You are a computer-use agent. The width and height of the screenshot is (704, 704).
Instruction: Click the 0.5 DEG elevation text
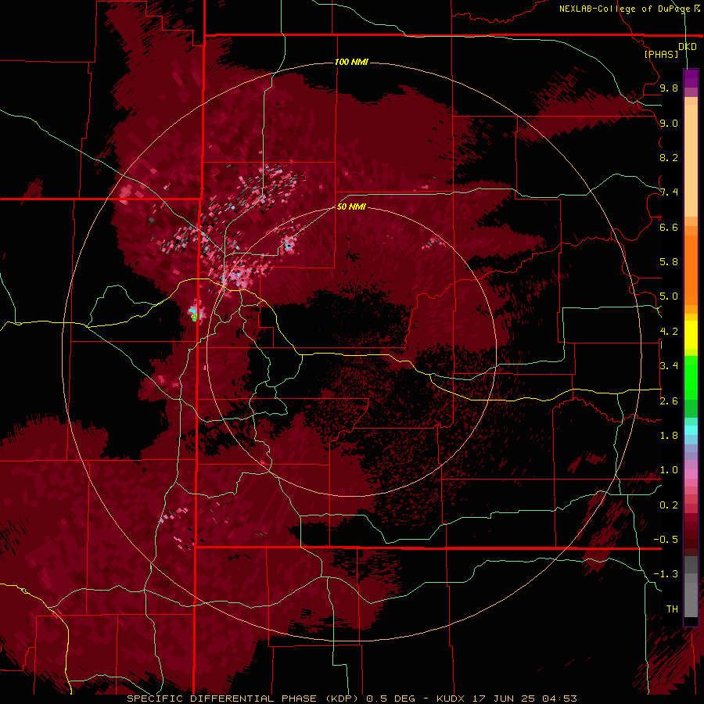[386, 699]
